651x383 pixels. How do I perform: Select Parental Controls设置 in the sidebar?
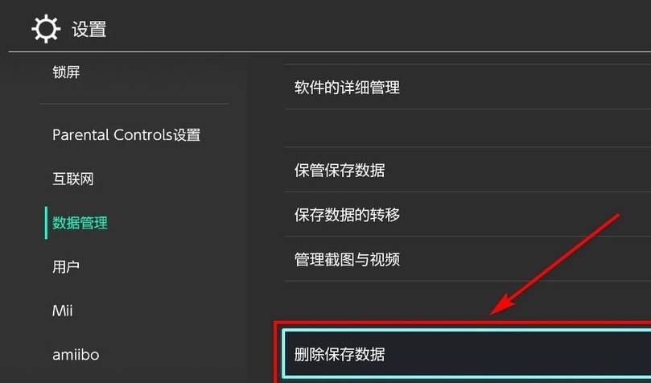(x=126, y=135)
